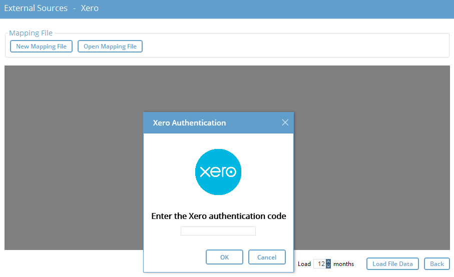Click the "Load" label beside months field
454x277 pixels.
pyautogui.click(x=304, y=263)
